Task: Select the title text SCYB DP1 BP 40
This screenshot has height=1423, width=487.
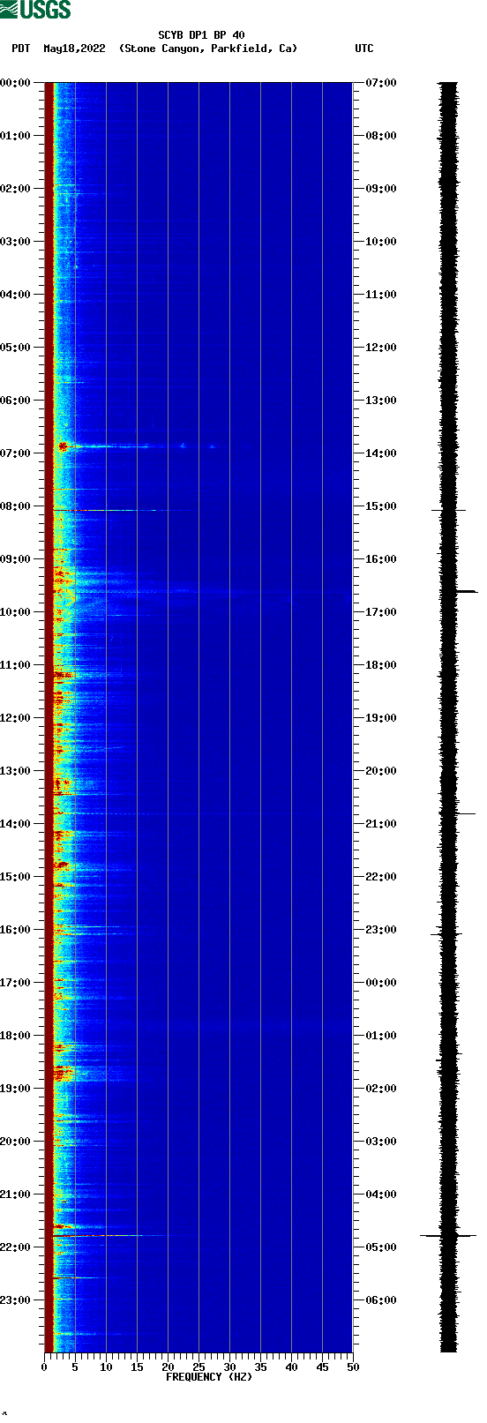Action: tap(201, 35)
